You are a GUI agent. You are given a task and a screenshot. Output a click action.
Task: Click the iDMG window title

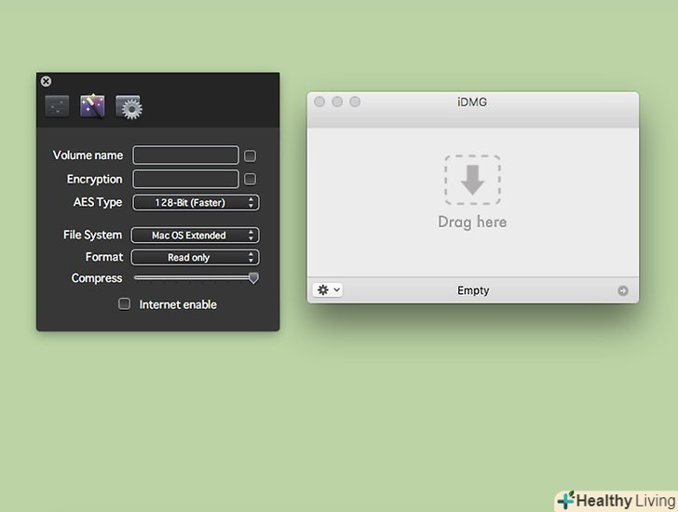tap(472, 102)
